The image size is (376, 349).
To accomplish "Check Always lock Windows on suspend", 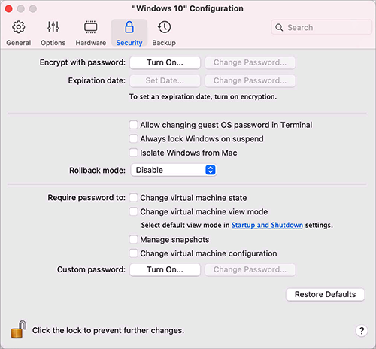I will click(x=133, y=138).
